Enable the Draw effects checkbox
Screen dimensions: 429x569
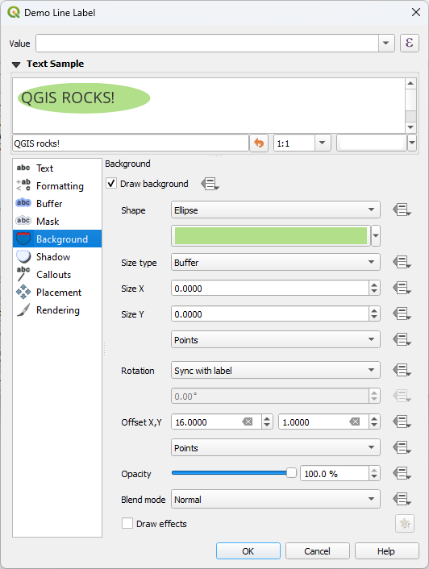pos(127,523)
